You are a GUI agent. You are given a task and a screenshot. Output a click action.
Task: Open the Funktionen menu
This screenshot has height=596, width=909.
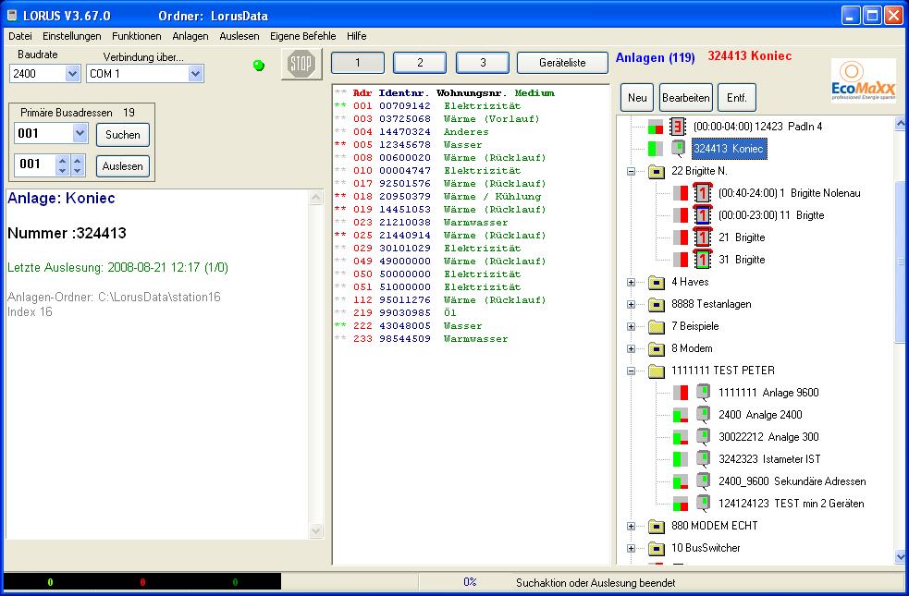(136, 36)
